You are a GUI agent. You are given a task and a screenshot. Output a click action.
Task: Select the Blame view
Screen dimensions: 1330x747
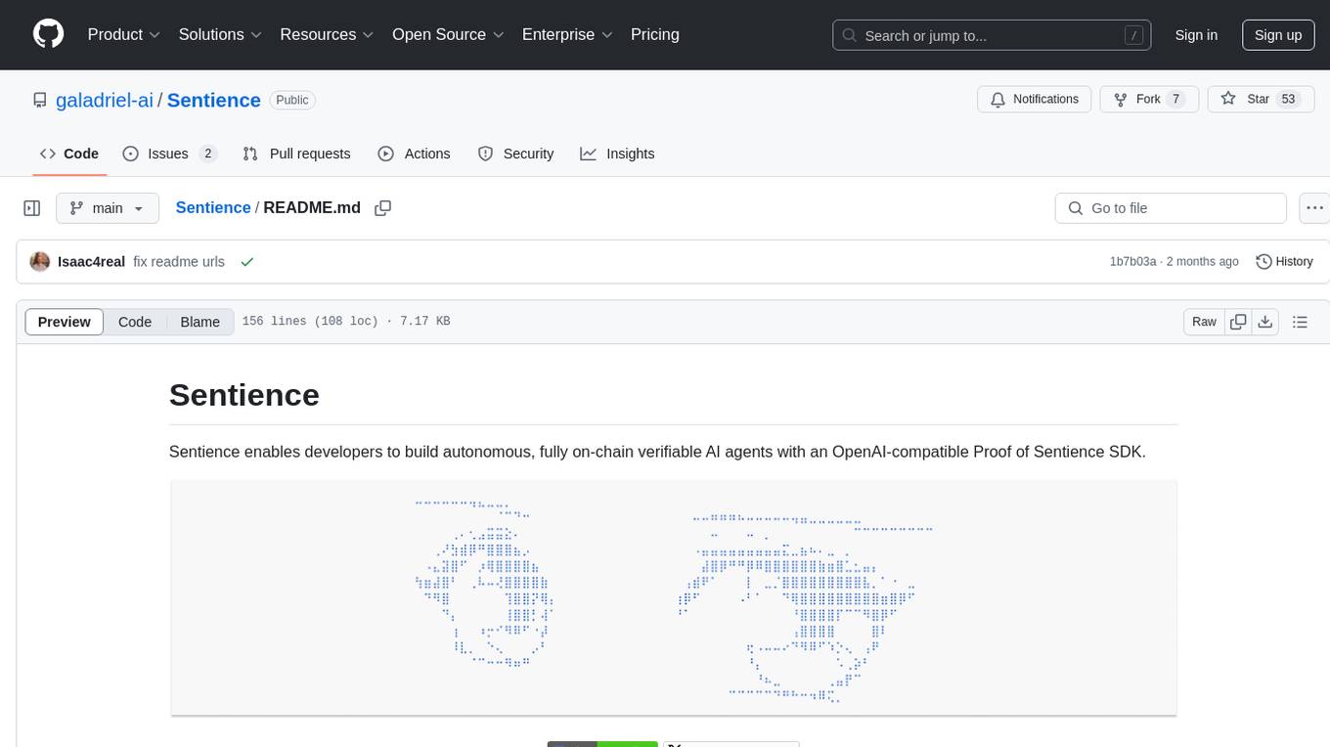tap(199, 322)
